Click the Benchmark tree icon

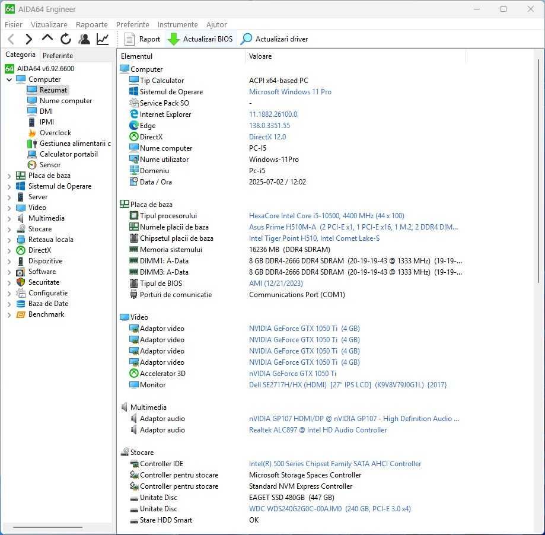[x=21, y=314]
